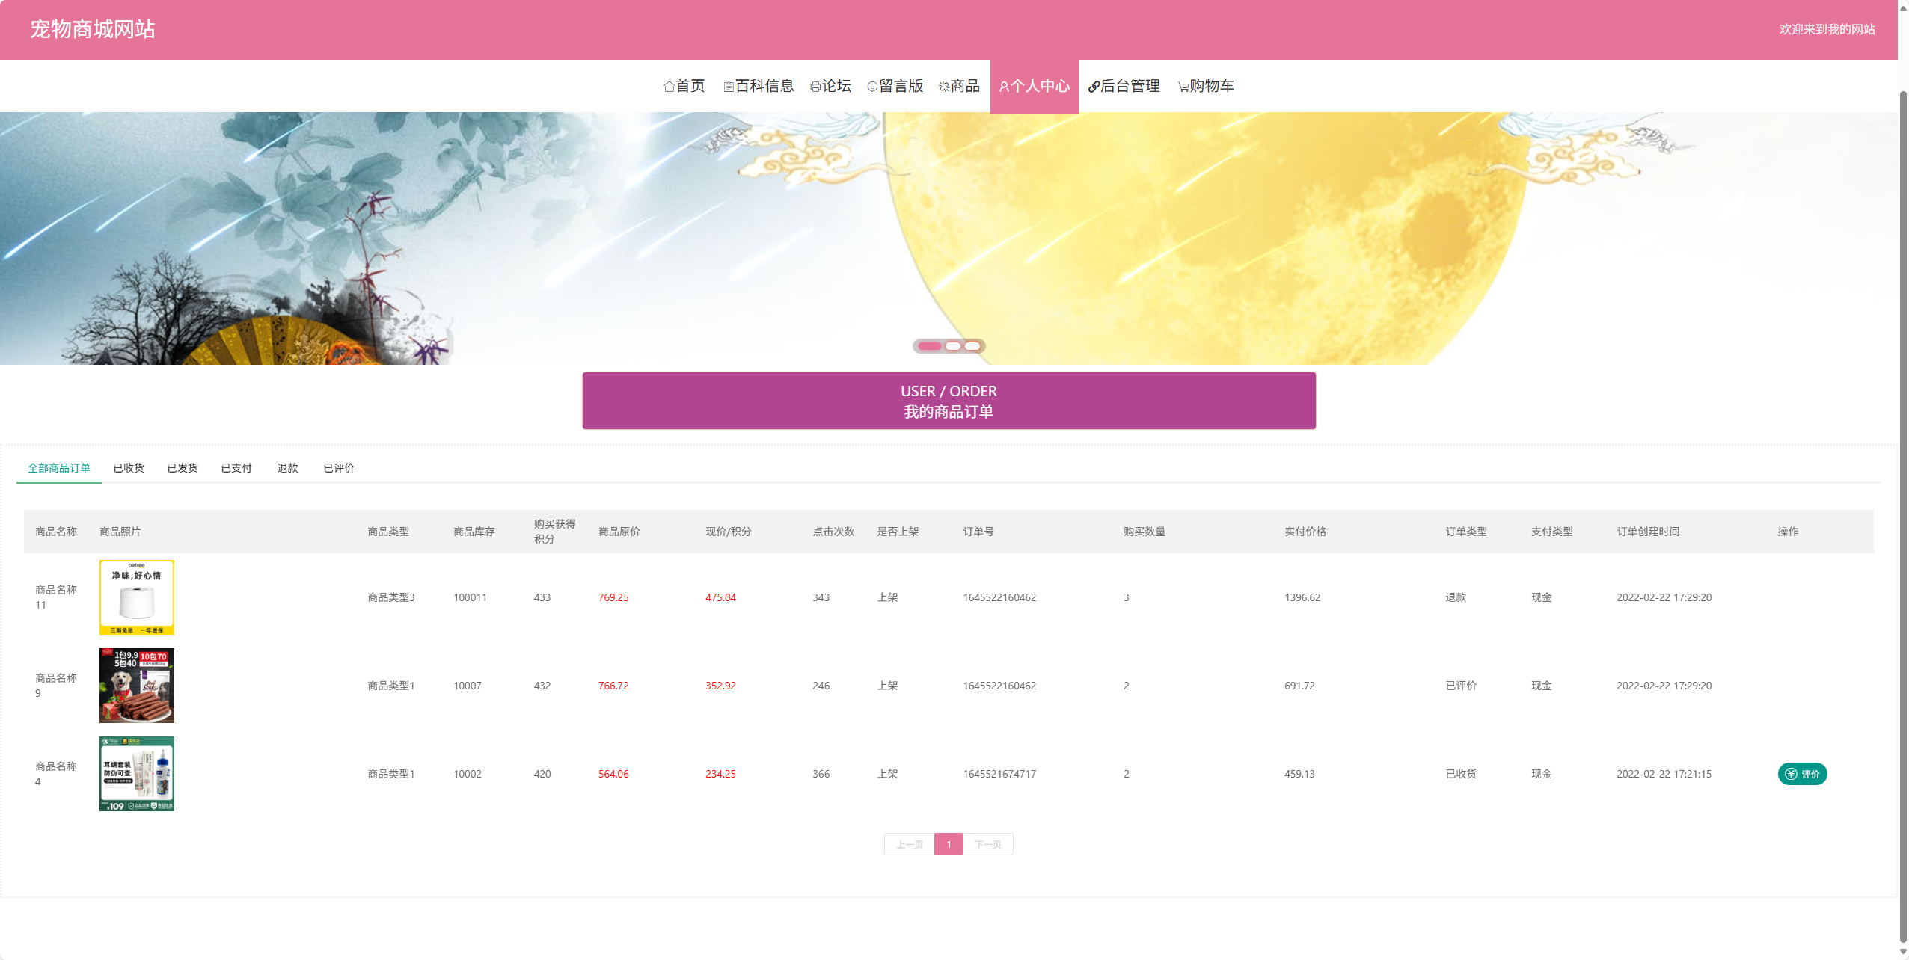This screenshot has height=960, width=1909.
Task: Select the second banner carousel dot
Action: click(x=952, y=346)
